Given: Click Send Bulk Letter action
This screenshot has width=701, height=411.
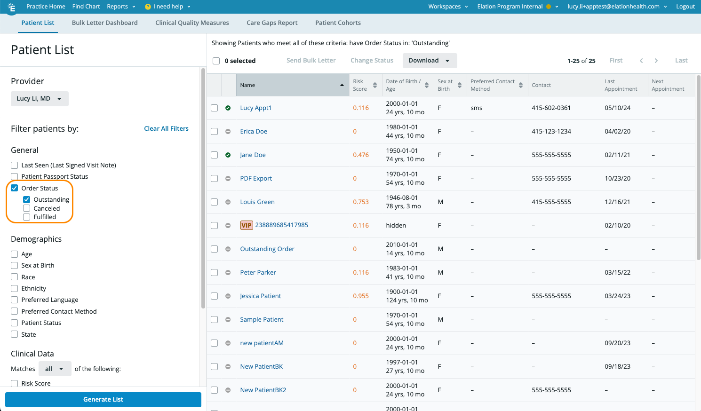Looking at the screenshot, I should click(311, 61).
